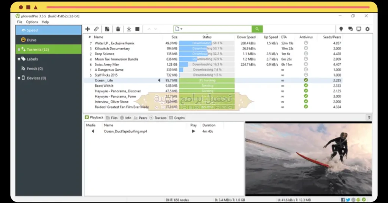Switch to the Info tab
Image resolution: width=388 pixels, height=203 pixels.
(x=126, y=118)
